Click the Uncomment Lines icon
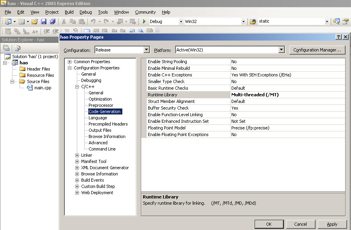 76,31
